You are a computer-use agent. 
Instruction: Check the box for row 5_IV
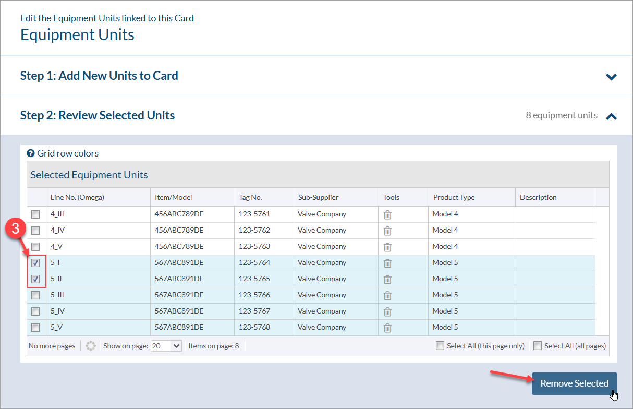[35, 311]
